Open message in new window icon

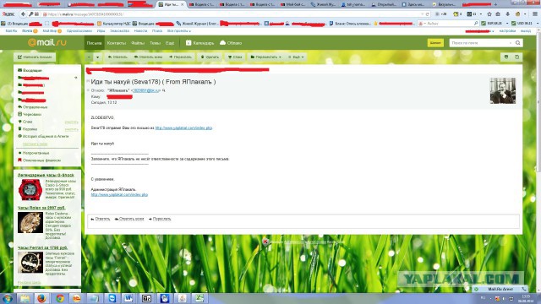click(x=516, y=57)
